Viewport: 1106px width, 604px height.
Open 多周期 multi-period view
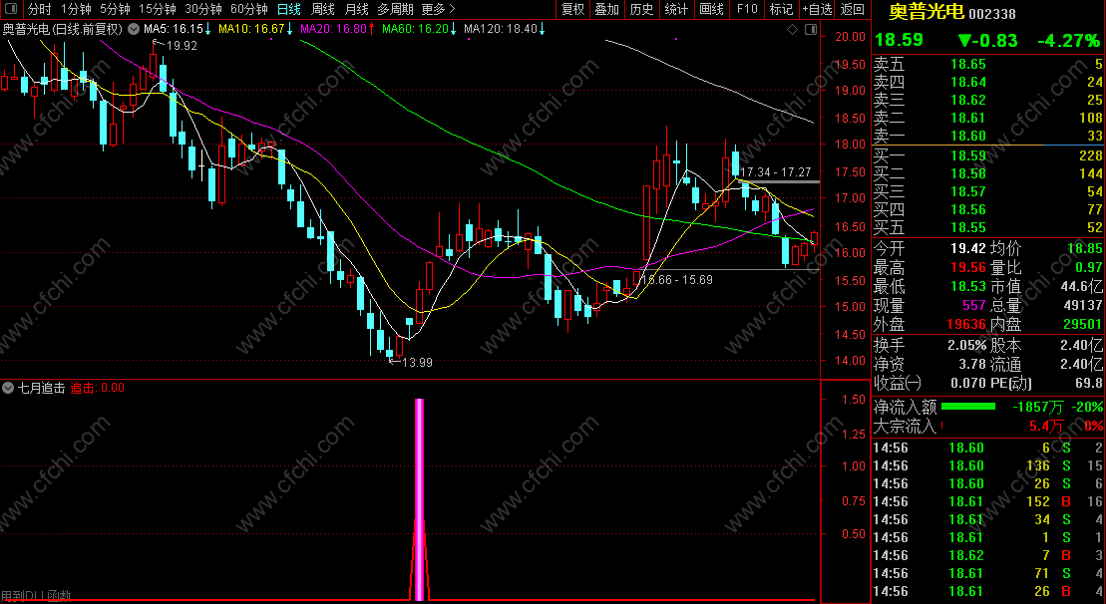(395, 9)
